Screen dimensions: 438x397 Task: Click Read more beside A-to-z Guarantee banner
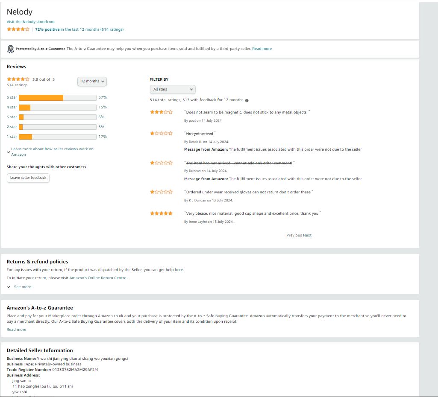(262, 49)
